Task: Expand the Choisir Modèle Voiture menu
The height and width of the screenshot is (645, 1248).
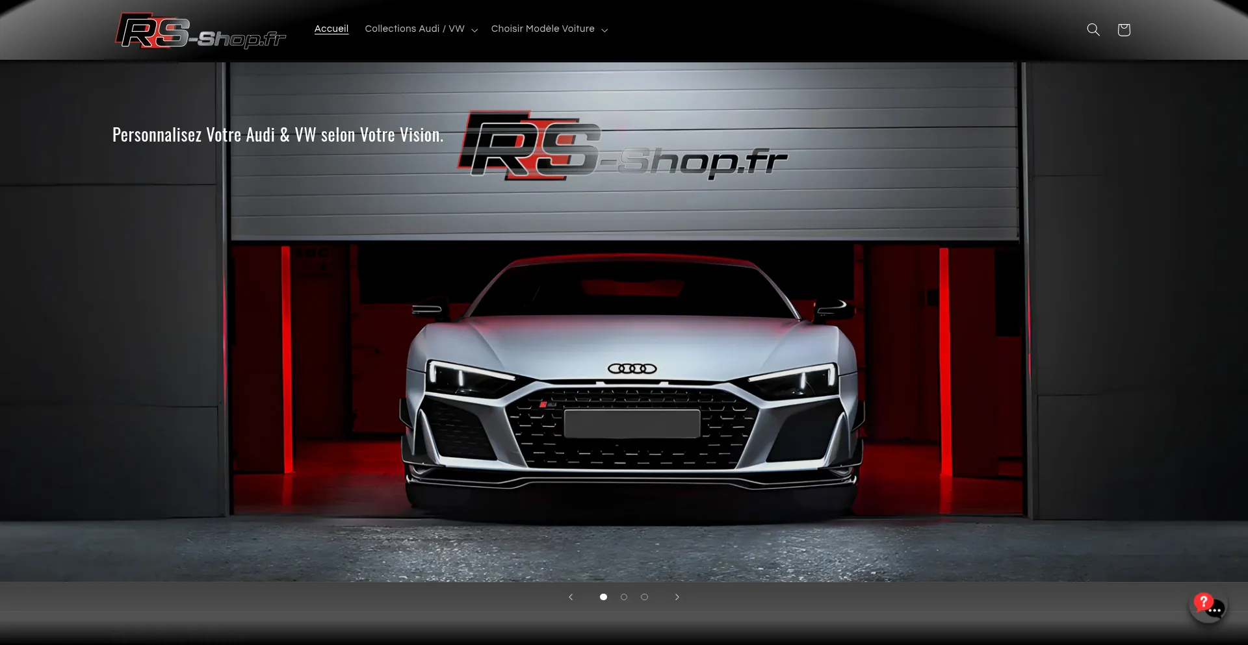Action: point(549,29)
